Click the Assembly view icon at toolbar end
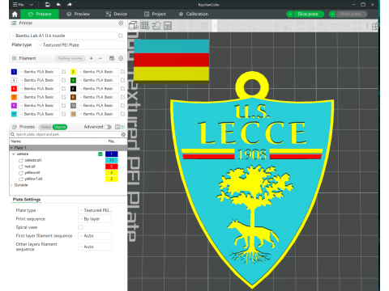 (375, 26)
